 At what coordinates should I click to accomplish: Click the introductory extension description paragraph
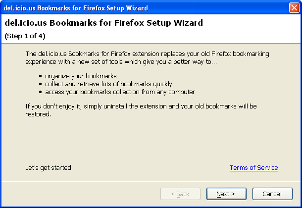147,57
